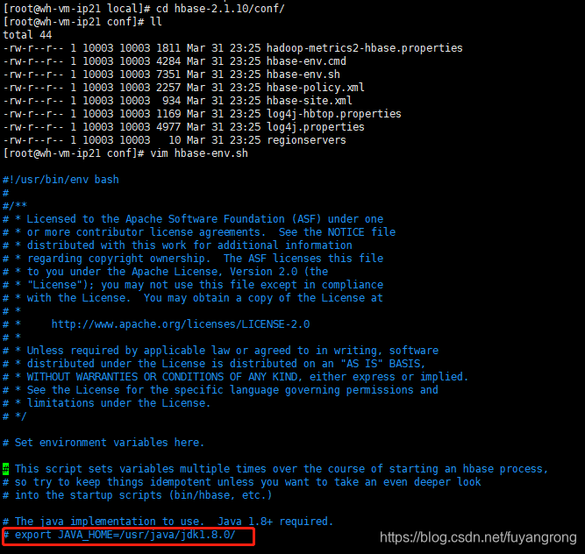Click the 'into the startup scripts' comment line

coord(138,495)
